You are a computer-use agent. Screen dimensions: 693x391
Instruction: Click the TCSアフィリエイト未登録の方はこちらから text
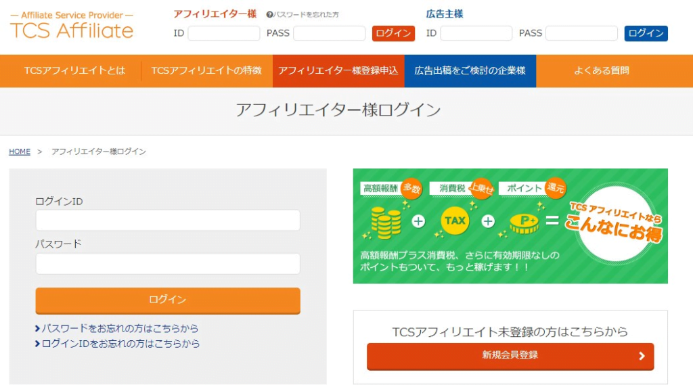(510, 331)
